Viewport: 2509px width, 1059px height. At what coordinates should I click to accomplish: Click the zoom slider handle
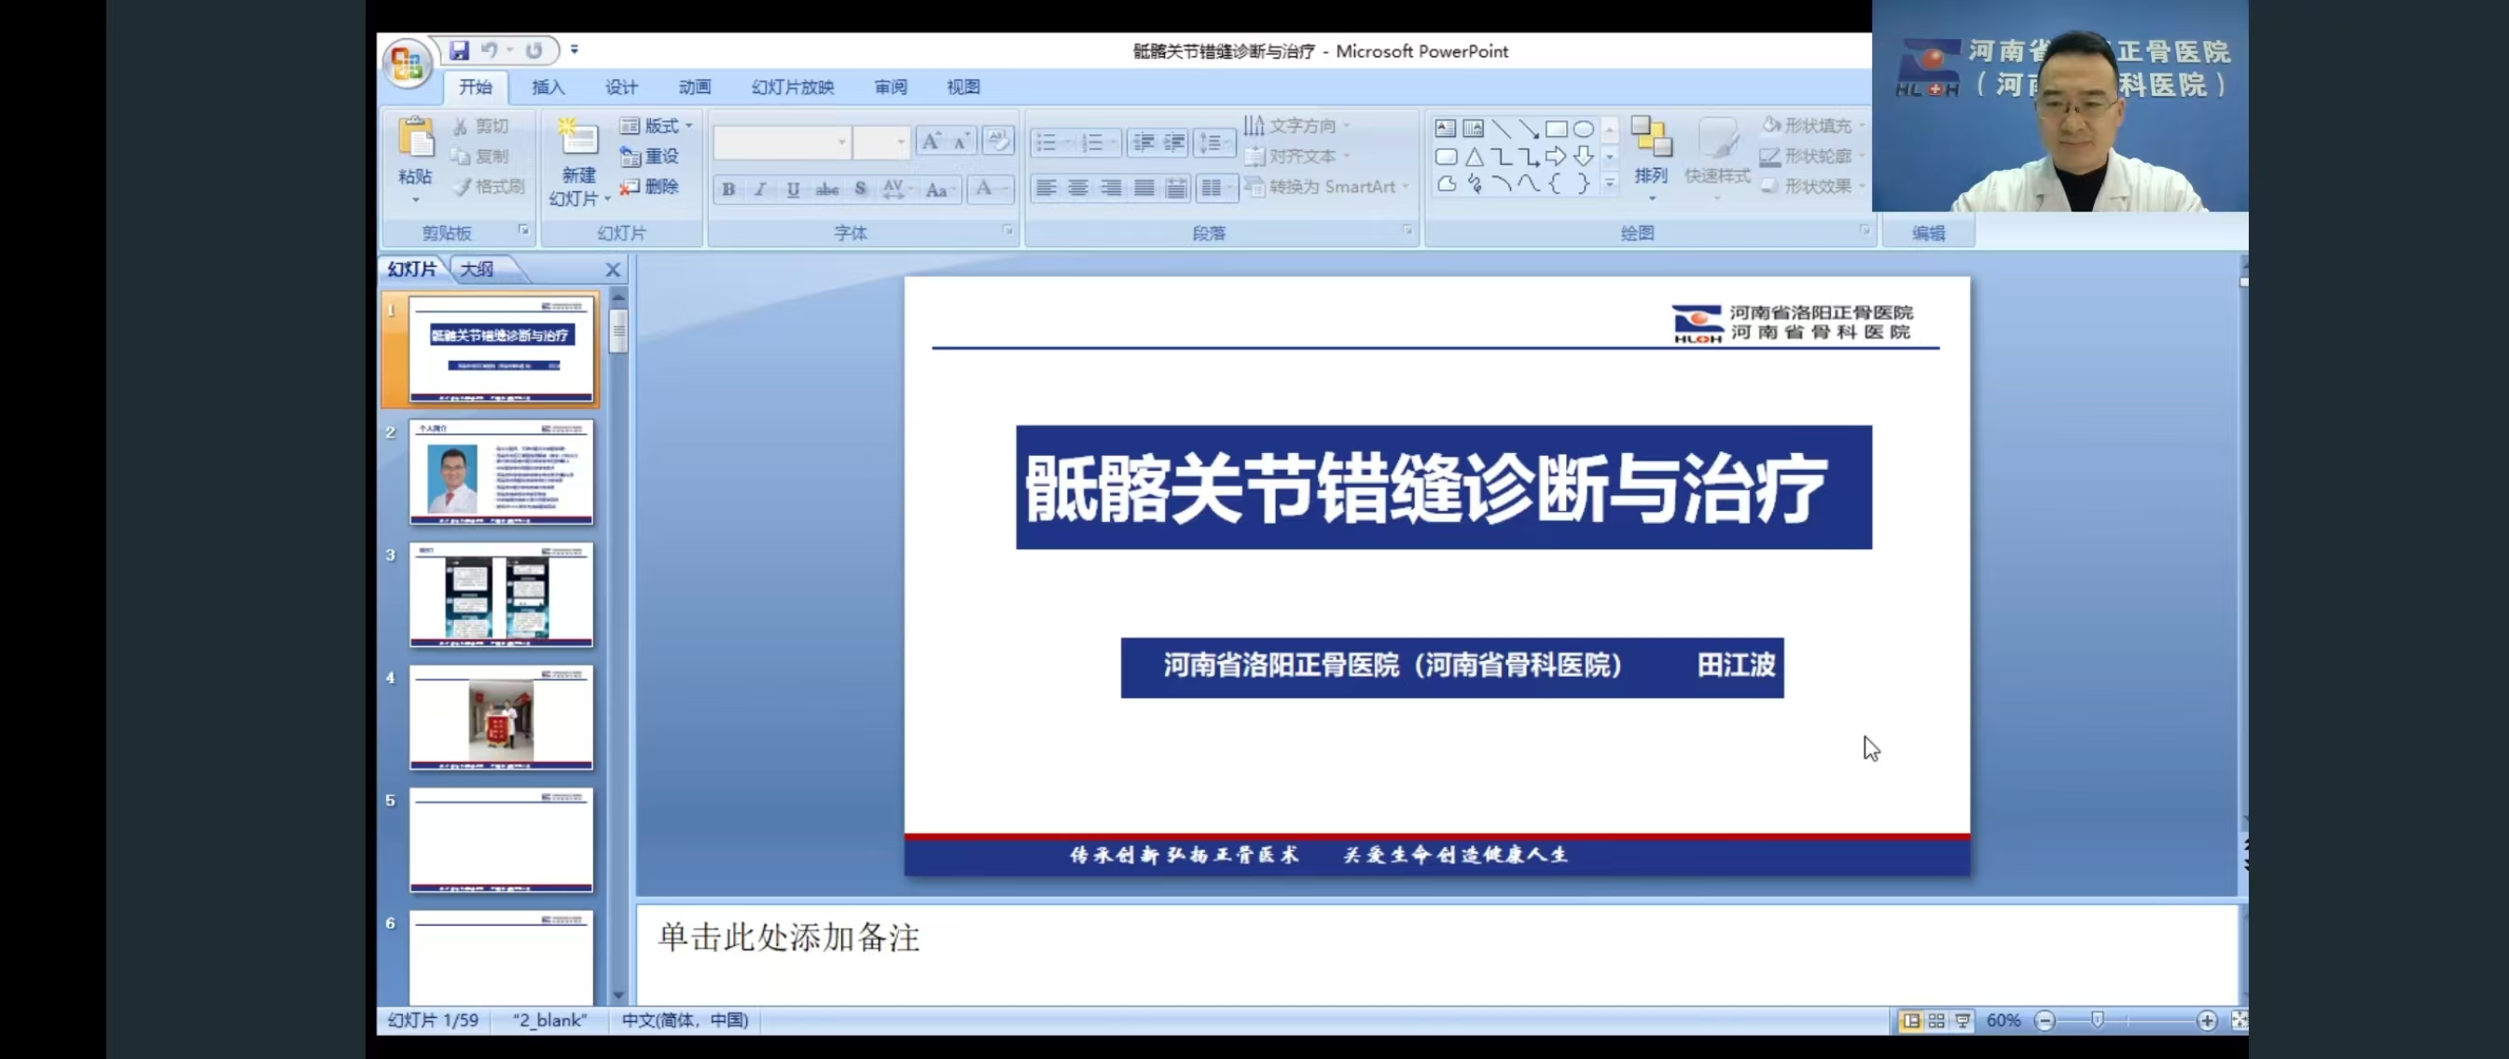click(2097, 1019)
